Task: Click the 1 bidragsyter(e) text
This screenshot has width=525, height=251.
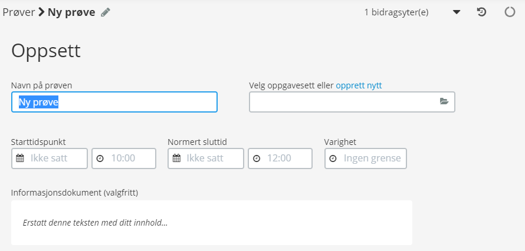Action: (x=396, y=13)
